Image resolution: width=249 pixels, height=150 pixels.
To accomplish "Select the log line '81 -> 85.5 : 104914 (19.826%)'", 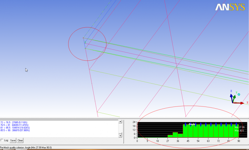I will [15, 128].
